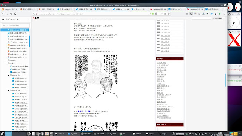242x136 pixels.
Task: Click the desktop pager on taskbar
Action: pos(15,134)
